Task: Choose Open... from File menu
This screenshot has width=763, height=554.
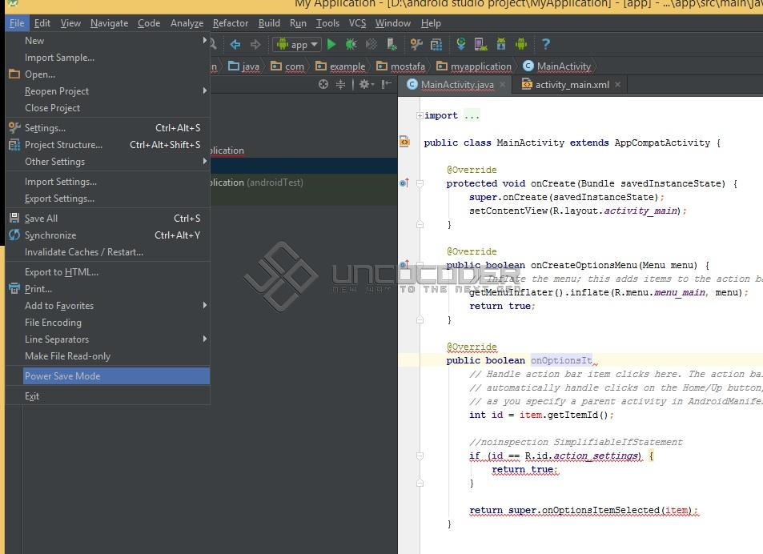Action: pos(107,74)
